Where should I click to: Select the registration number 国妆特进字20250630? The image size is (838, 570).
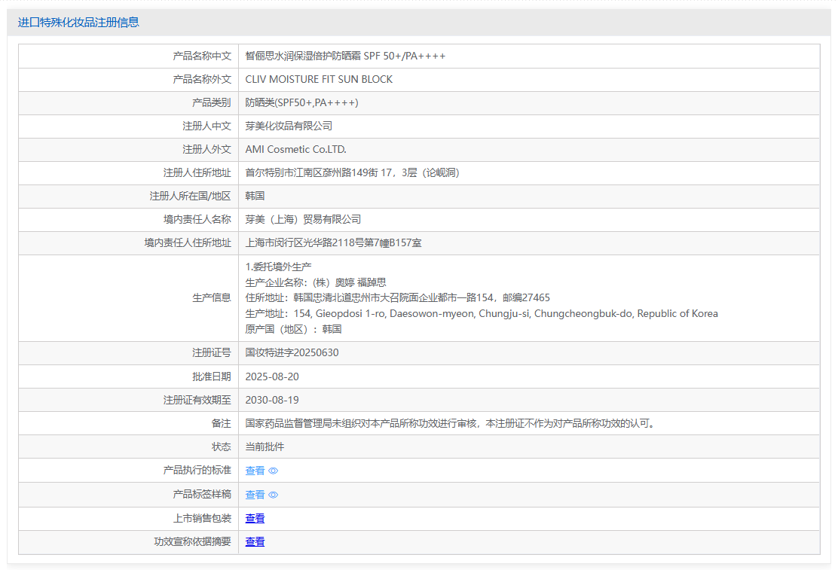[292, 353]
